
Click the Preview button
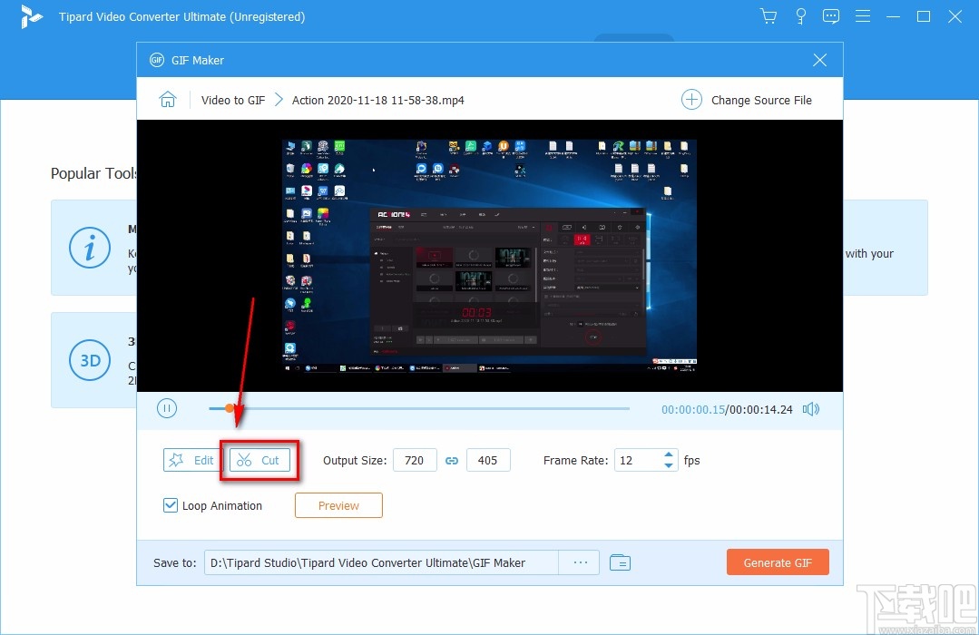(x=338, y=505)
